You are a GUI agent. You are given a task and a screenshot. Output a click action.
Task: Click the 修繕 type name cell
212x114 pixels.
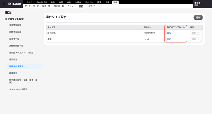[49, 39]
